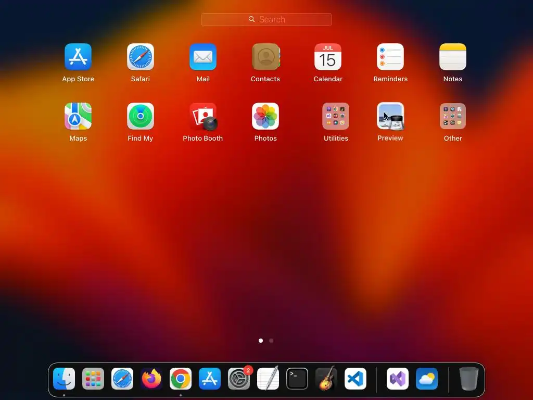This screenshot has height=400, width=533.
Task: Open Visual Studio (purple) from the Dock
Action: [x=398, y=379]
